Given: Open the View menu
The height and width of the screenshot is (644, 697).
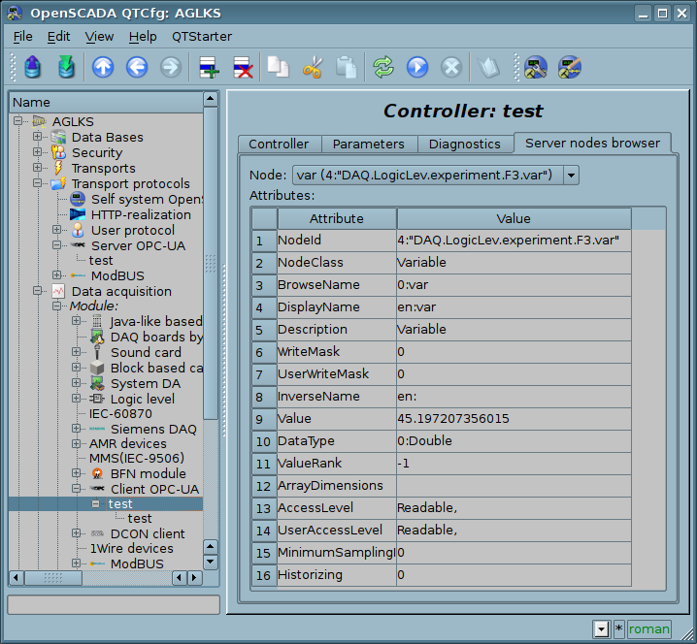Looking at the screenshot, I should coord(99,37).
